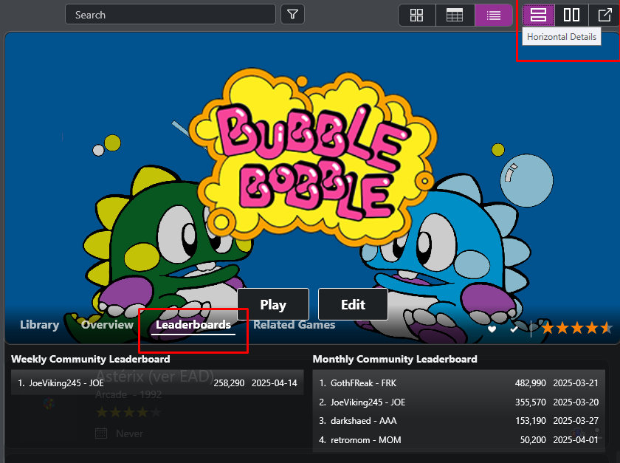Toggle the Horizontal Details layout
Viewport: 620px width, 463px height.
(x=538, y=15)
